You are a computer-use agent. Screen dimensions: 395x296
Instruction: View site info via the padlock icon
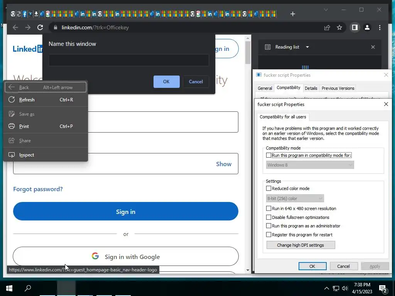tap(56, 27)
